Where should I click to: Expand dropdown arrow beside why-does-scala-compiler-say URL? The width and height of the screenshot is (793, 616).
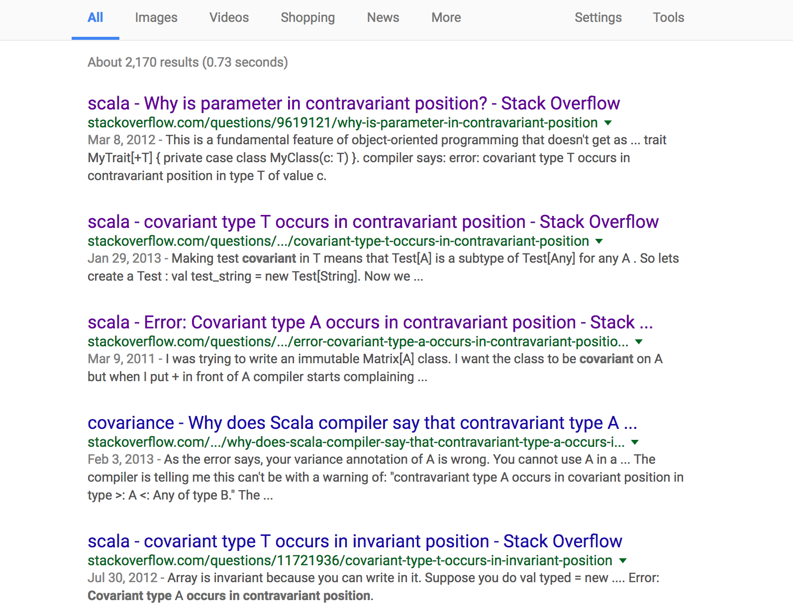tap(635, 442)
